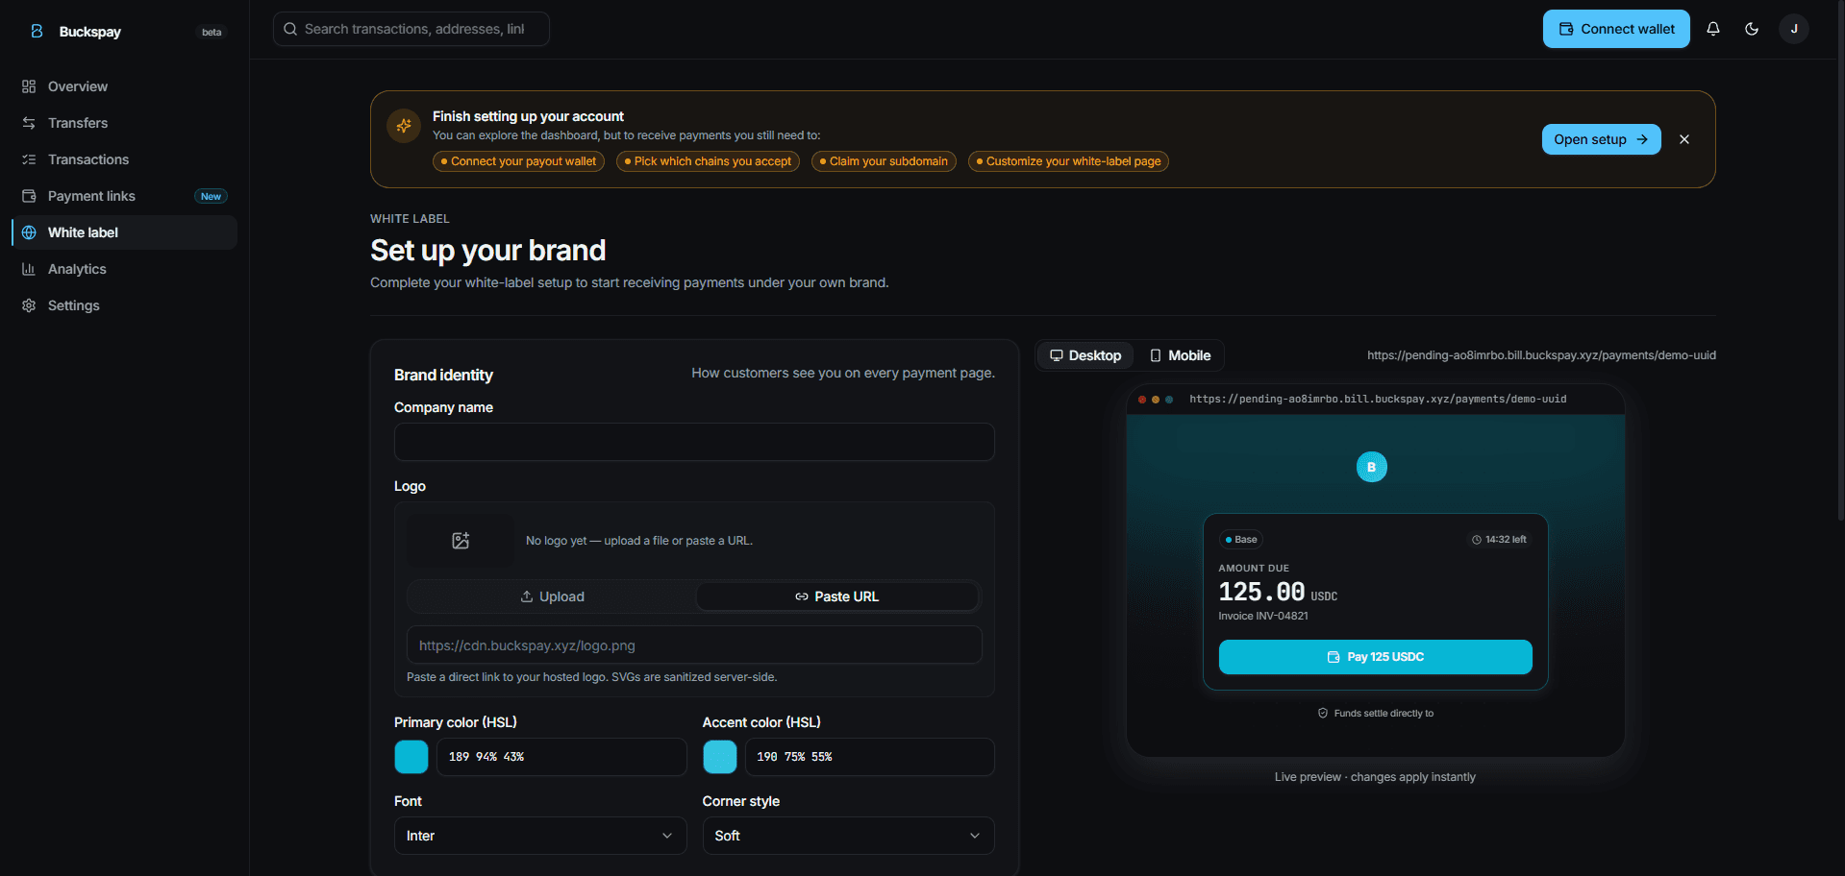Select the Upload logo option
The height and width of the screenshot is (876, 1845).
pos(552,596)
